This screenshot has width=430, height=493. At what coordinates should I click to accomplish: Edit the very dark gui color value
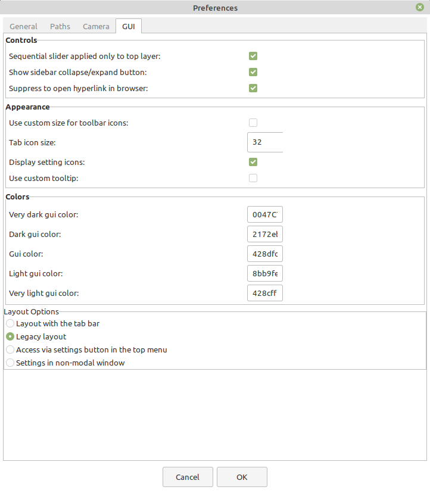coord(264,214)
